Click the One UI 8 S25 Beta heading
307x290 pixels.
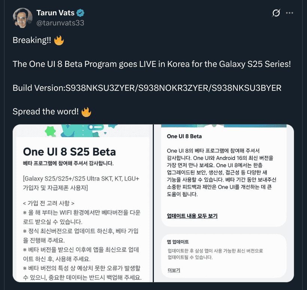pos(69,152)
